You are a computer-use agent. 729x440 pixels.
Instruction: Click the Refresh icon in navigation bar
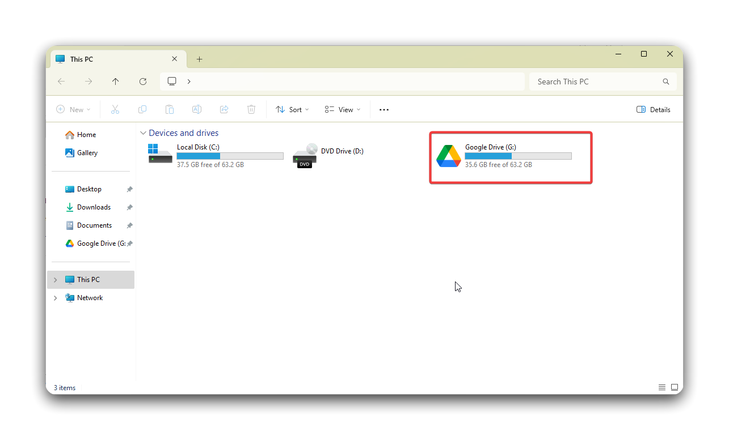[x=143, y=82]
